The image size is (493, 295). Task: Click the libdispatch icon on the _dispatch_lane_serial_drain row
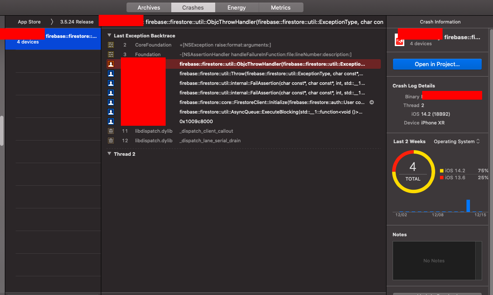[110, 141]
